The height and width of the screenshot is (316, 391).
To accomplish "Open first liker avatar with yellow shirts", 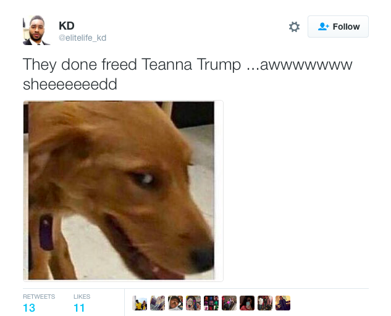I will [x=140, y=303].
